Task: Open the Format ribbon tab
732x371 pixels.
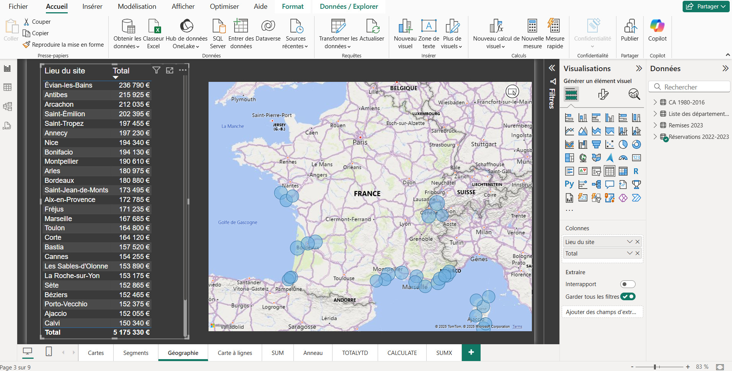Action: click(293, 7)
